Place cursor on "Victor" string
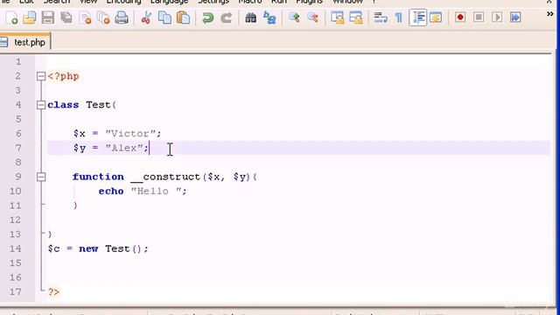 (130, 134)
